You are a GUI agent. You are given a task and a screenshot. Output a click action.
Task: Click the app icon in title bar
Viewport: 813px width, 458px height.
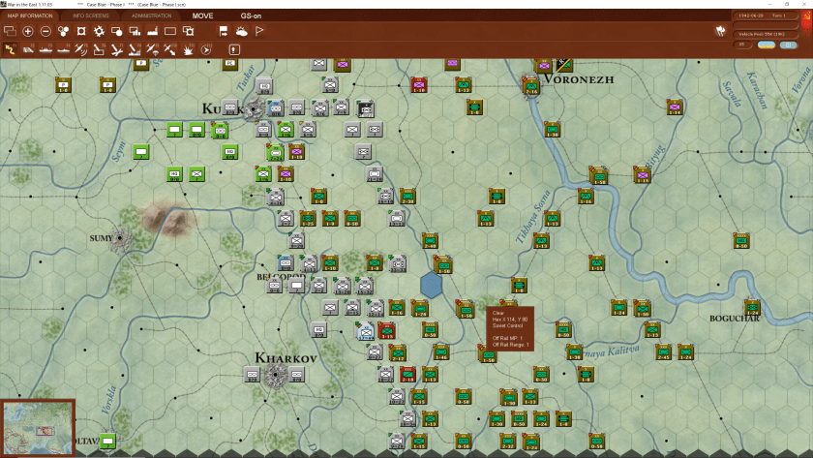(x=4, y=4)
